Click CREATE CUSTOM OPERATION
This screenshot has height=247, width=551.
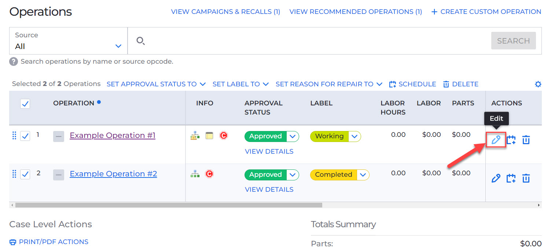tap(485, 11)
